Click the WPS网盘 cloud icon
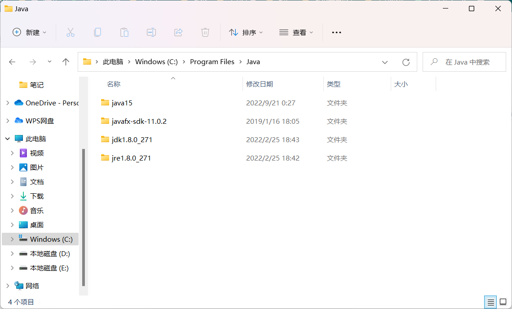The image size is (512, 309). coord(19,121)
